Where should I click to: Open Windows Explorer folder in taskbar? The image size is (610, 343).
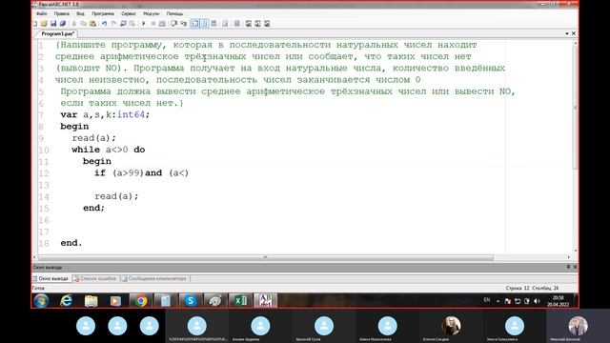91,301
